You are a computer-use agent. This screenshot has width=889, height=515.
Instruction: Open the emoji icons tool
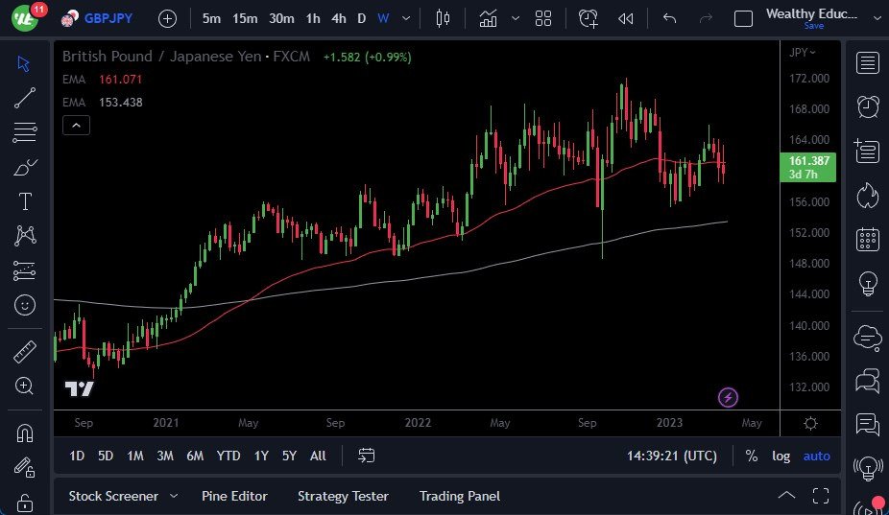25,305
